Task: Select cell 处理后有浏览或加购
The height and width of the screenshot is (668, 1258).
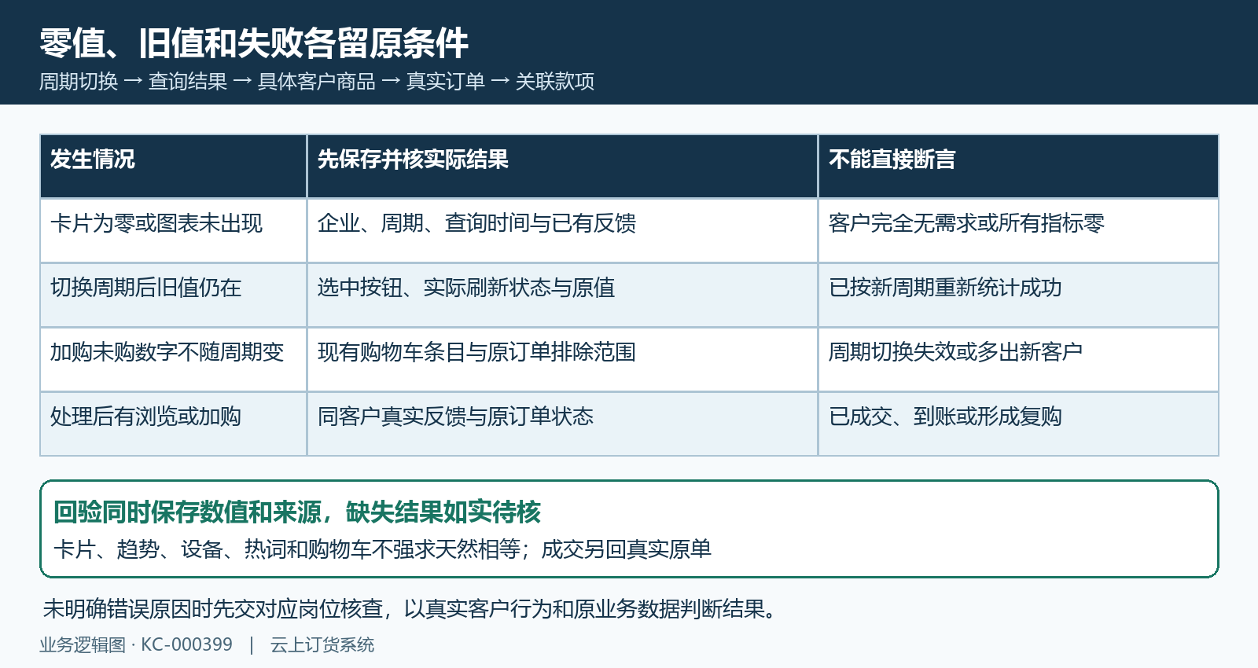Action: 173,424
